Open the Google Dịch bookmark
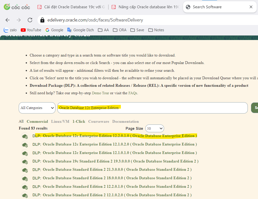This screenshot has width=258, height=199. [x=80, y=30]
